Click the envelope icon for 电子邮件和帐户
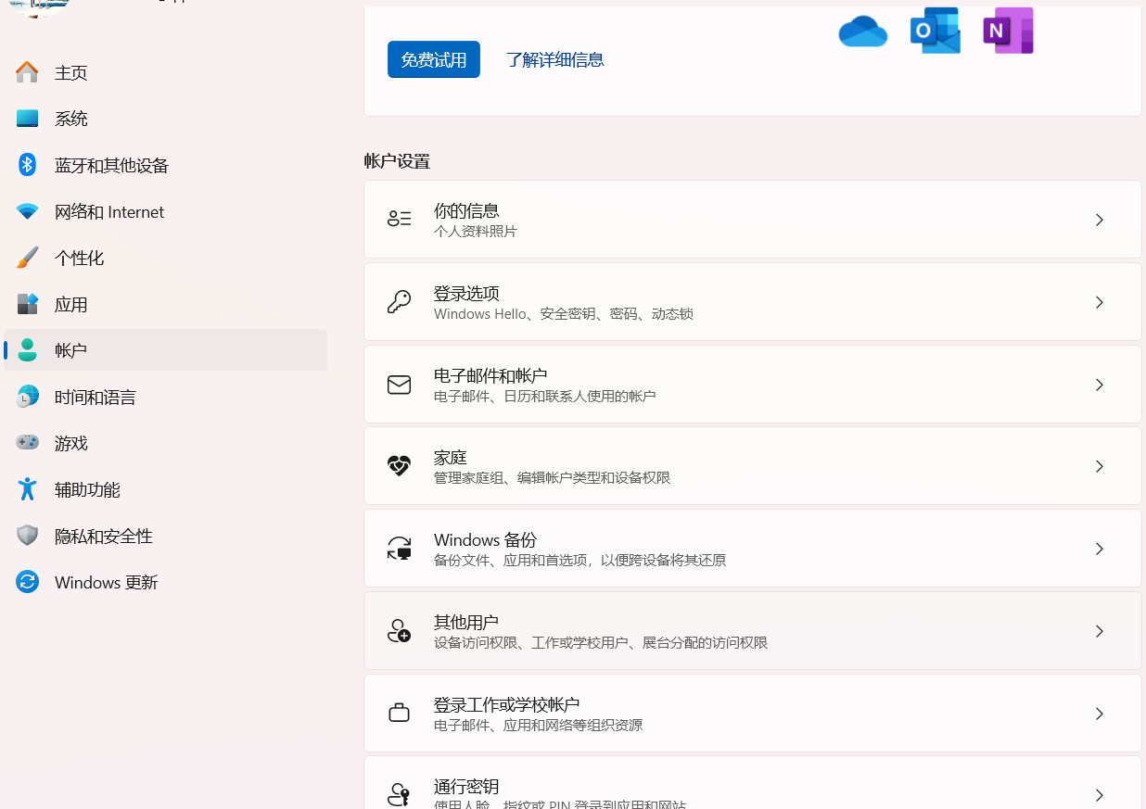Image resolution: width=1146 pixels, height=809 pixels. [x=399, y=385]
